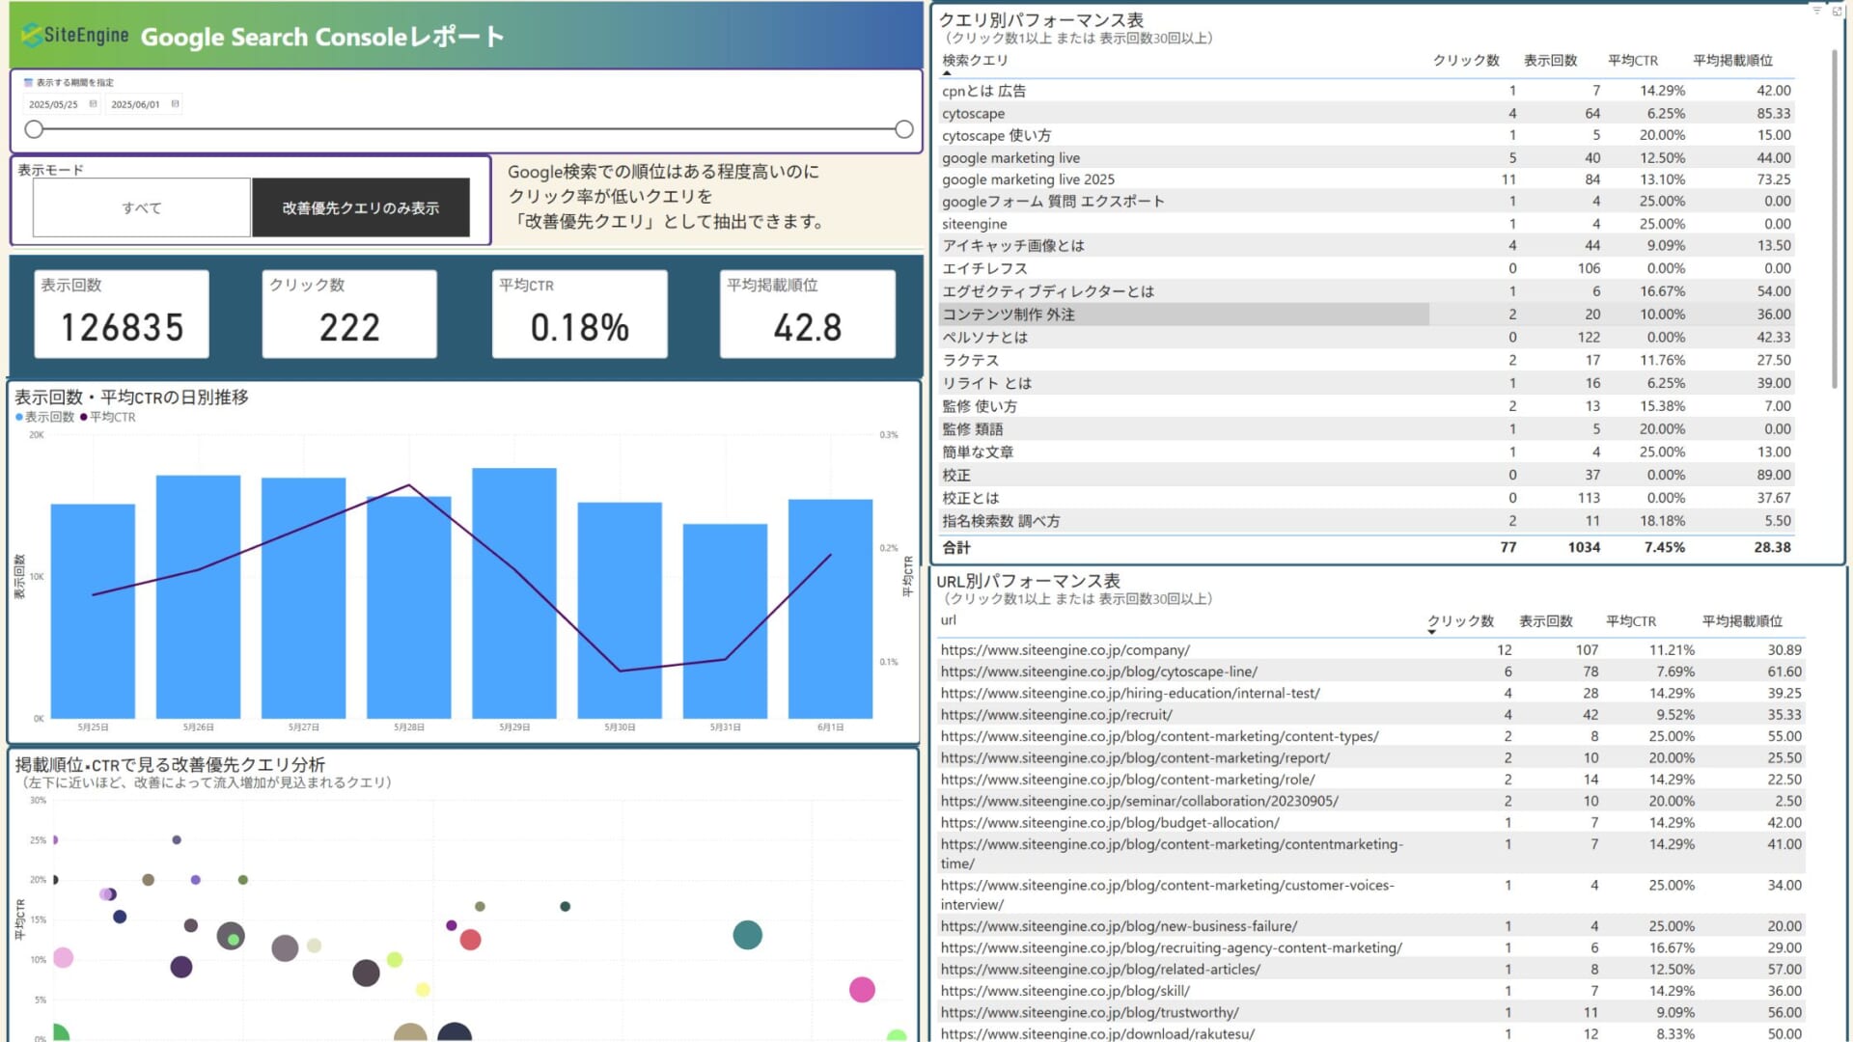Select the 6月1日 bar in the chart
The image size is (1853, 1042).
click(x=831, y=609)
